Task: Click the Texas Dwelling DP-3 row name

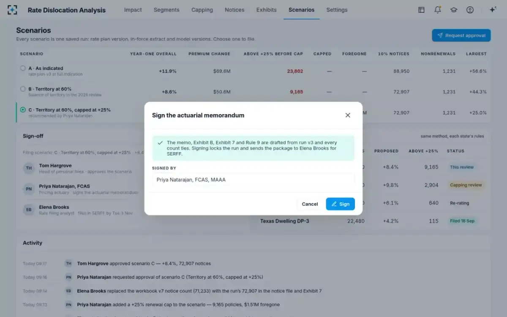Action: [285, 221]
